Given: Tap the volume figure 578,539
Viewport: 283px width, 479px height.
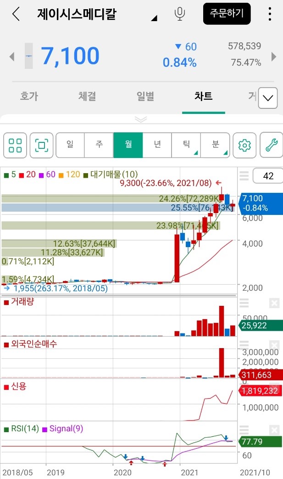Looking at the screenshot, I should tap(244, 46).
